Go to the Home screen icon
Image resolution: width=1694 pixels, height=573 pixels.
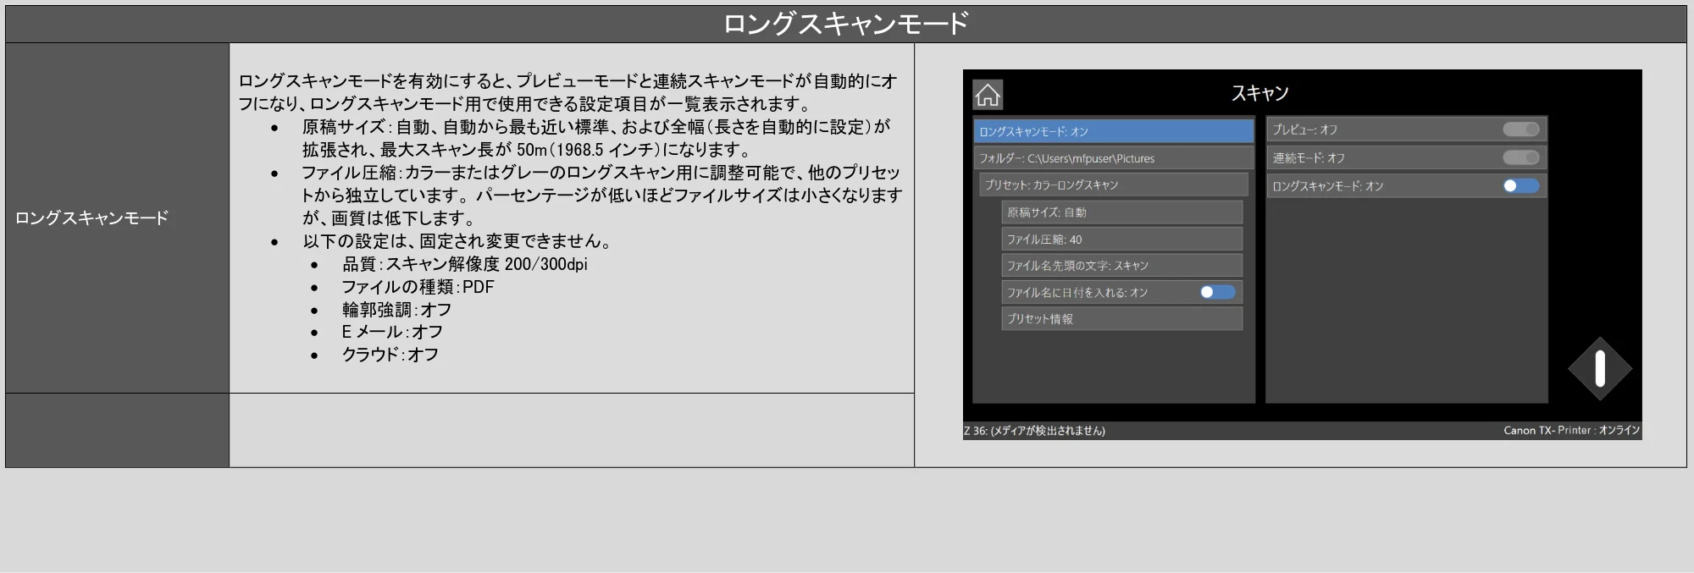click(x=988, y=95)
